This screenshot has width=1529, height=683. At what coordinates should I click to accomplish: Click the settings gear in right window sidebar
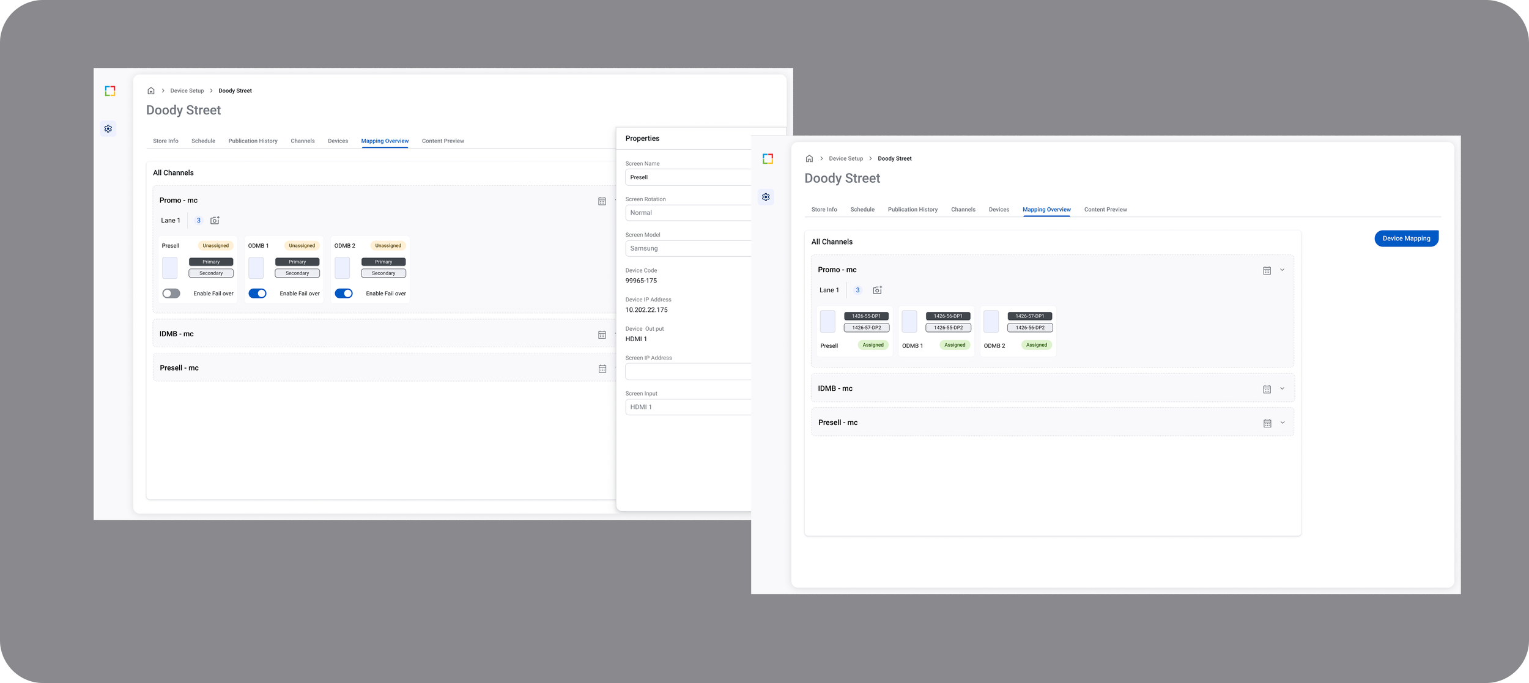click(766, 197)
